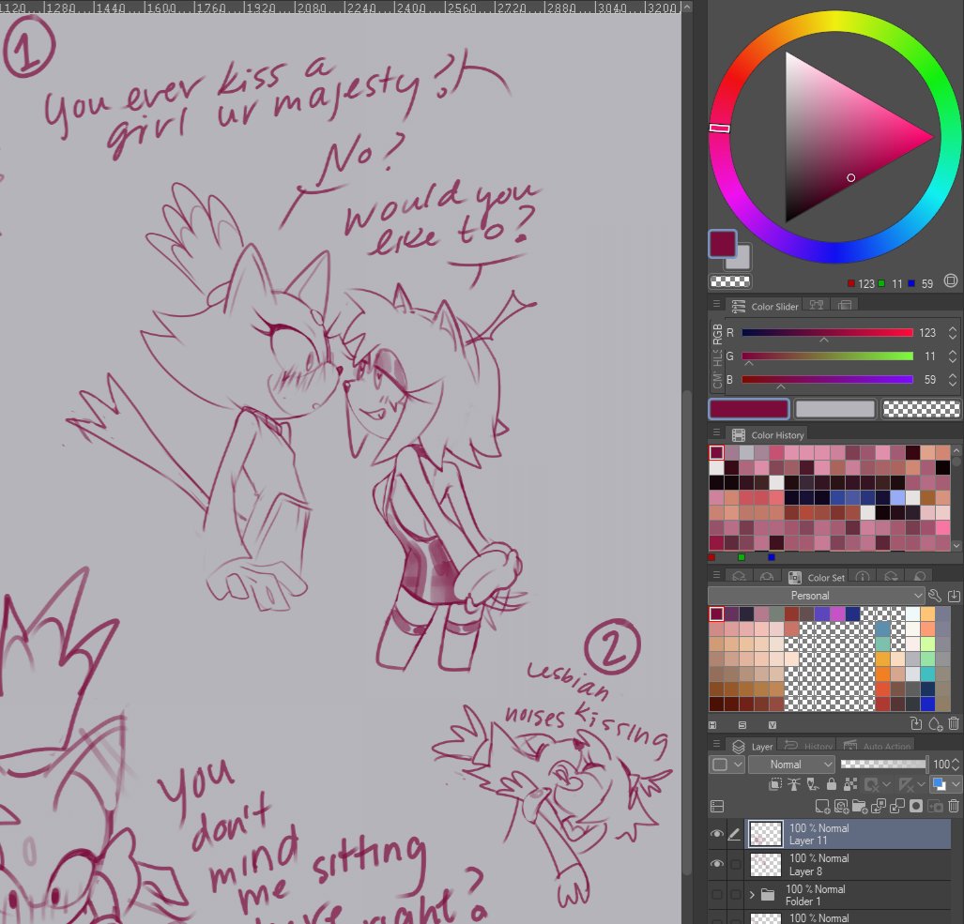
Task: Click the color history scroll down arrow
Action: (956, 545)
